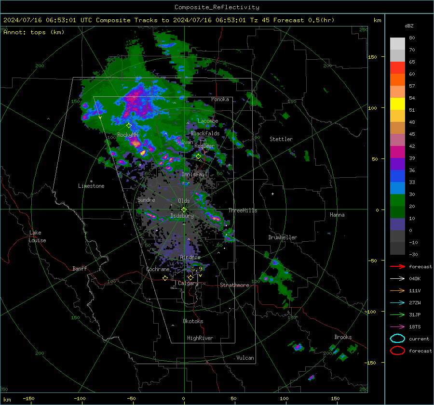Click the 33 dBZ blue color swatch

pos(397,176)
